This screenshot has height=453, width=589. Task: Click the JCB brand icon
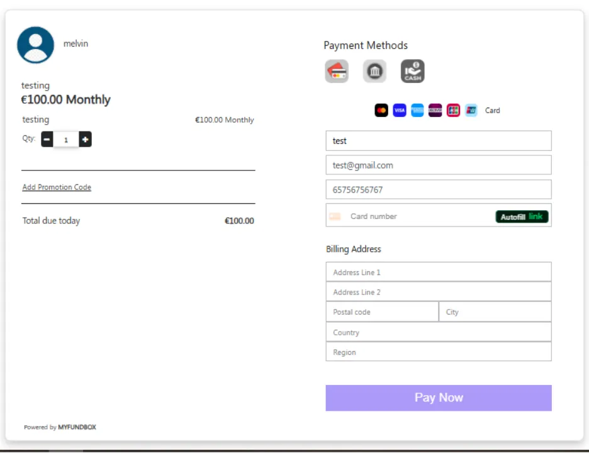453,111
